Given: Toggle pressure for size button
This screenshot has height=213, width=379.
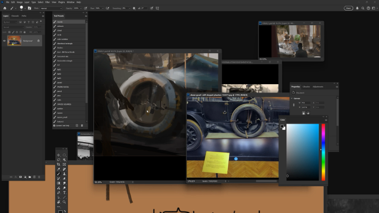Looking at the screenshot, I should tap(152, 8).
